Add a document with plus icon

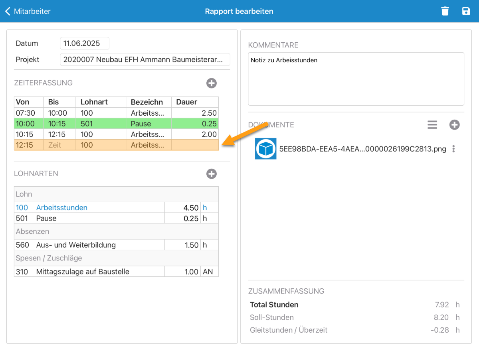pyautogui.click(x=454, y=125)
